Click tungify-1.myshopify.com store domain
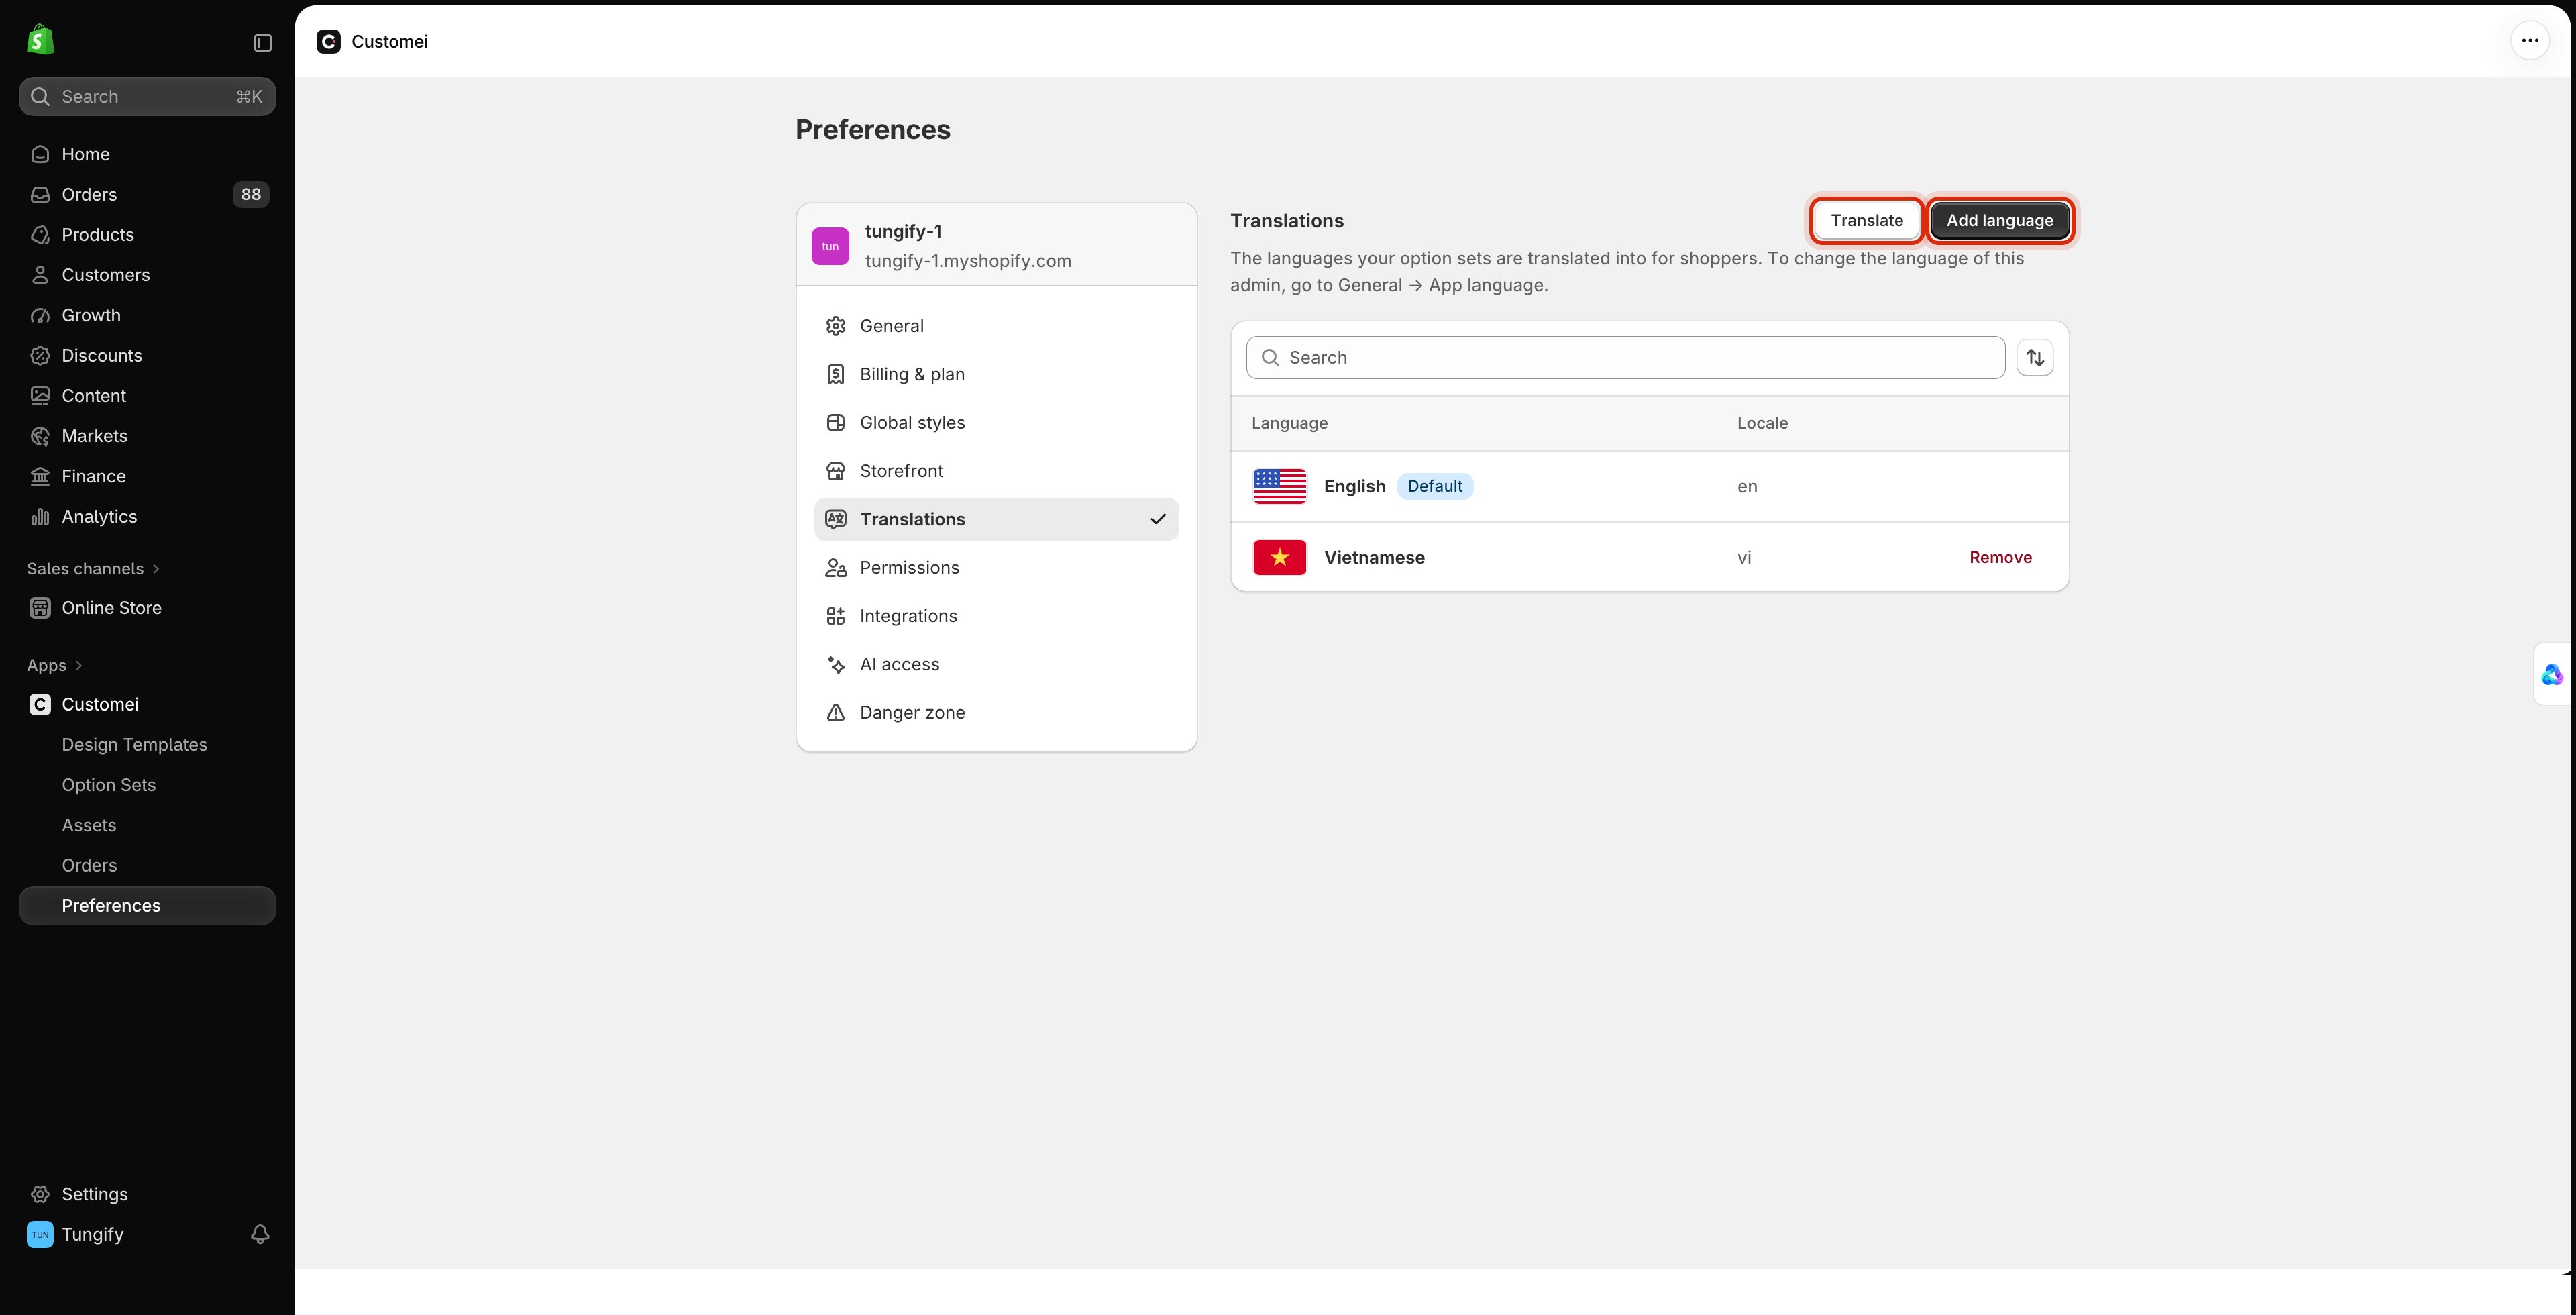Viewport: 2576px width, 1315px height. pos(967,261)
